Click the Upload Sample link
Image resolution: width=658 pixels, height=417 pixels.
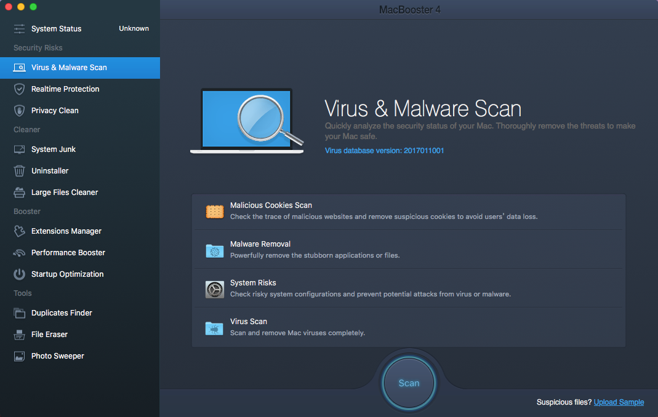coord(619,402)
